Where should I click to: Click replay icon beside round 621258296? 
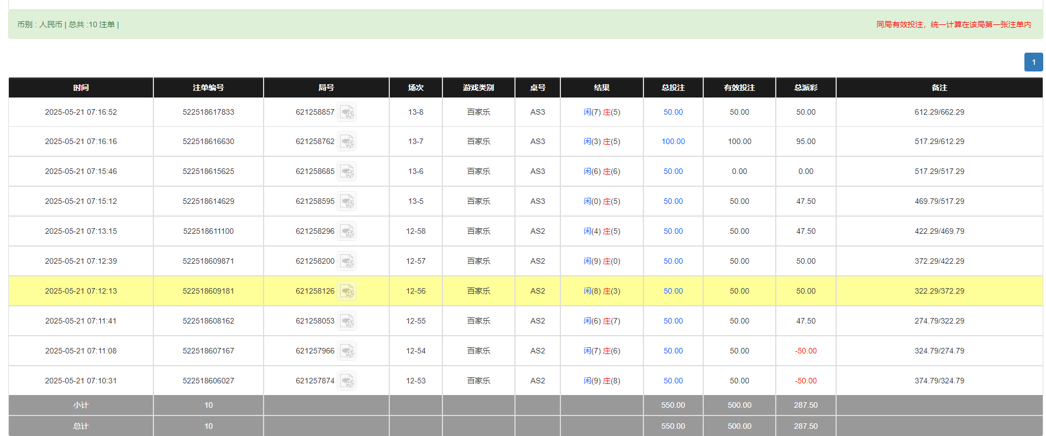click(x=347, y=232)
